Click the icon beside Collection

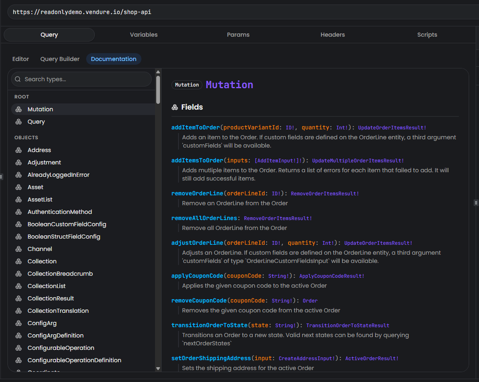19,261
